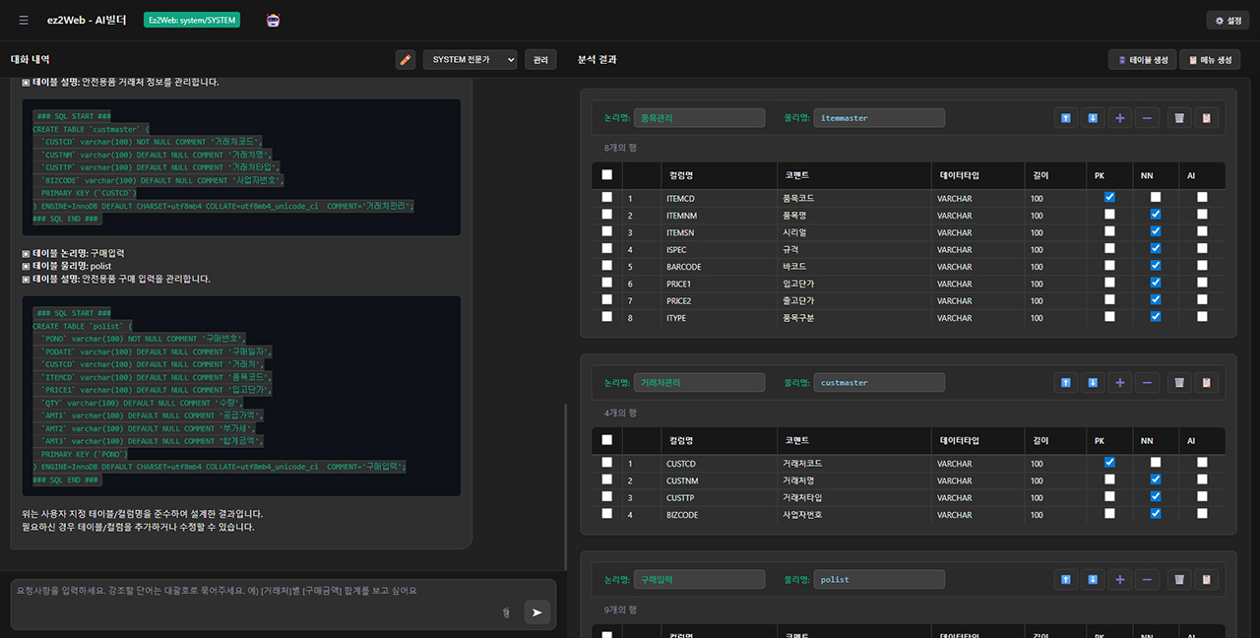Send the message with the arrow icon

point(536,612)
